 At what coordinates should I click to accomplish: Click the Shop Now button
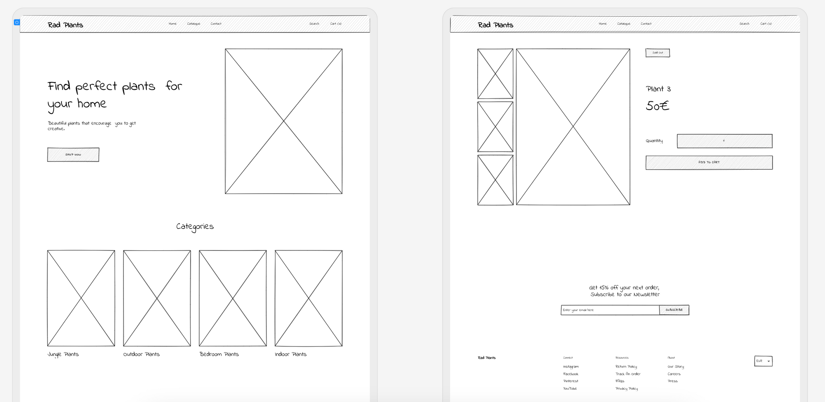point(73,154)
